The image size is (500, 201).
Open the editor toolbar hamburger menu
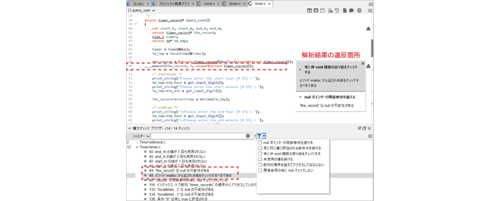click(370, 10)
